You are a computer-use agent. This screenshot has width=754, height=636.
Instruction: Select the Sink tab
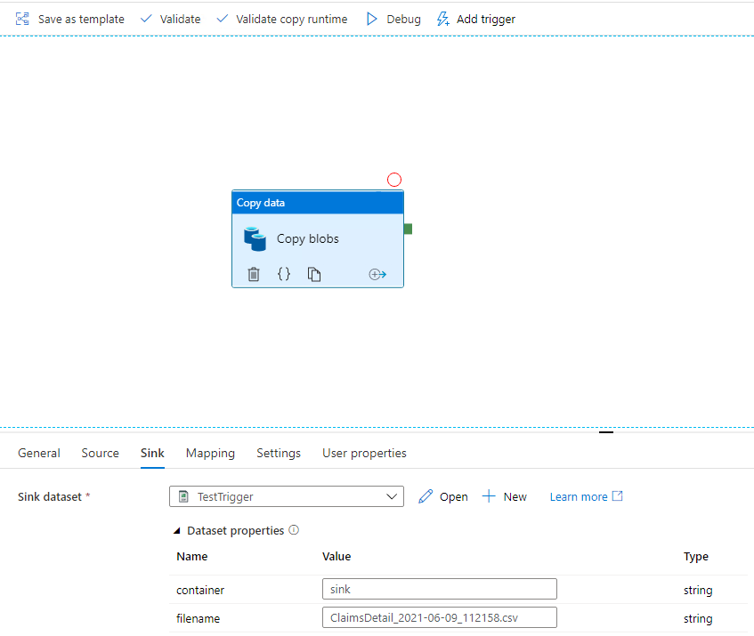click(x=152, y=453)
